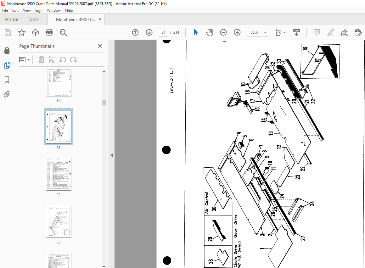Open the Help menu

pyautogui.click(x=69, y=10)
